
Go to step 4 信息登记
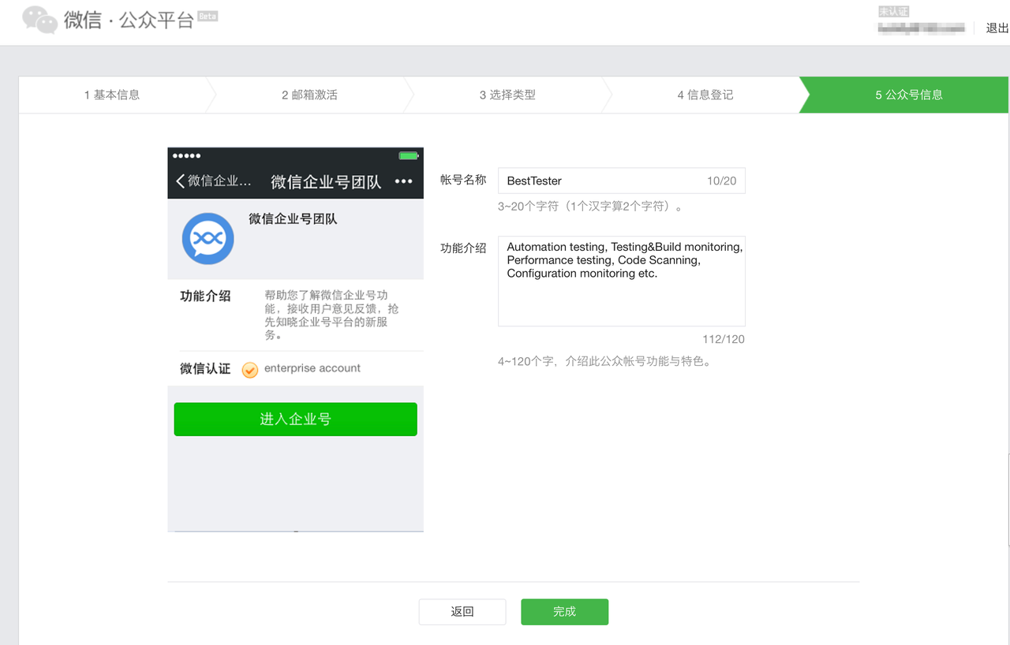tap(705, 95)
